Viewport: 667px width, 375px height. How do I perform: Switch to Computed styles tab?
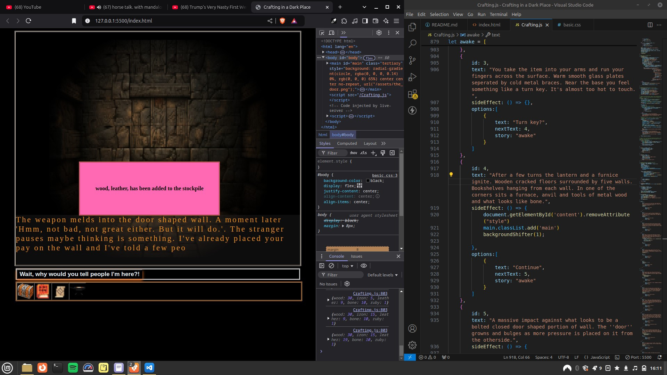(347, 143)
